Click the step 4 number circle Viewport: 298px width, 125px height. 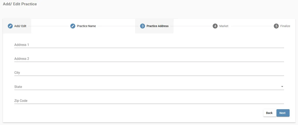(x=215, y=26)
